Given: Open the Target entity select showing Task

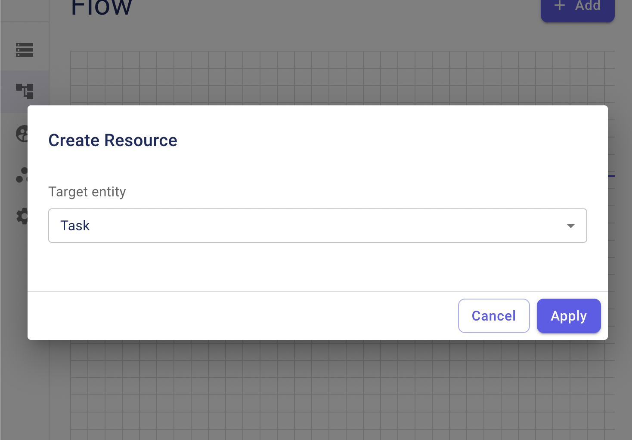Looking at the screenshot, I should click(318, 226).
